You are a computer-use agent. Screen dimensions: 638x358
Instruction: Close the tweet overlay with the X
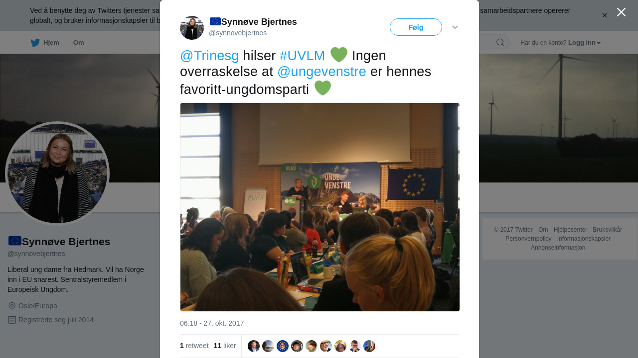621,12
